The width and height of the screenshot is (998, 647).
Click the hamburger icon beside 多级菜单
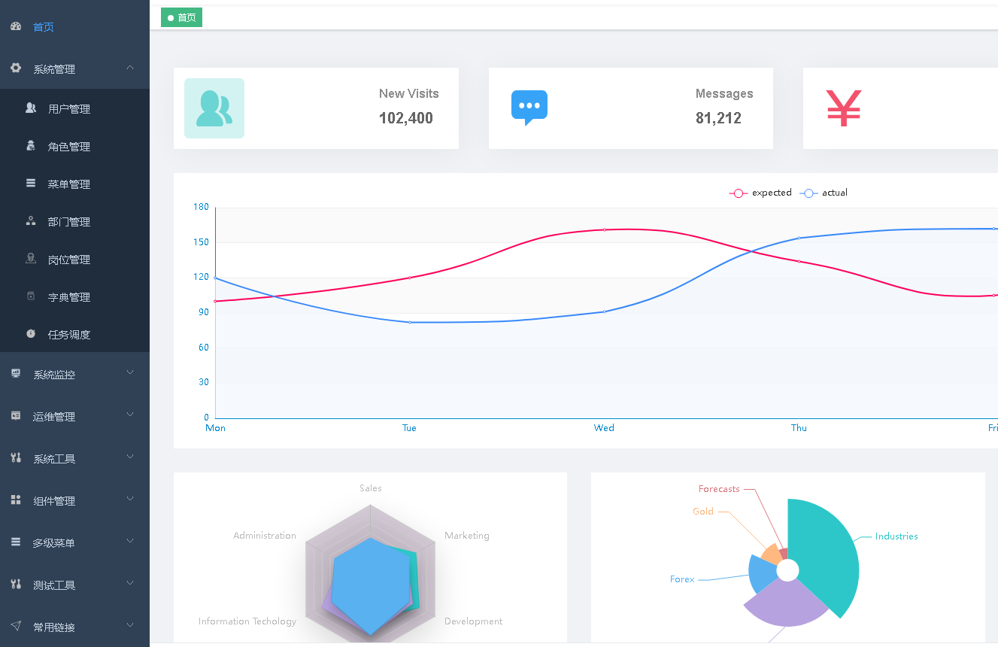[16, 542]
